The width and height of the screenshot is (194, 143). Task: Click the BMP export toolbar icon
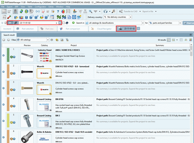(4, 11)
